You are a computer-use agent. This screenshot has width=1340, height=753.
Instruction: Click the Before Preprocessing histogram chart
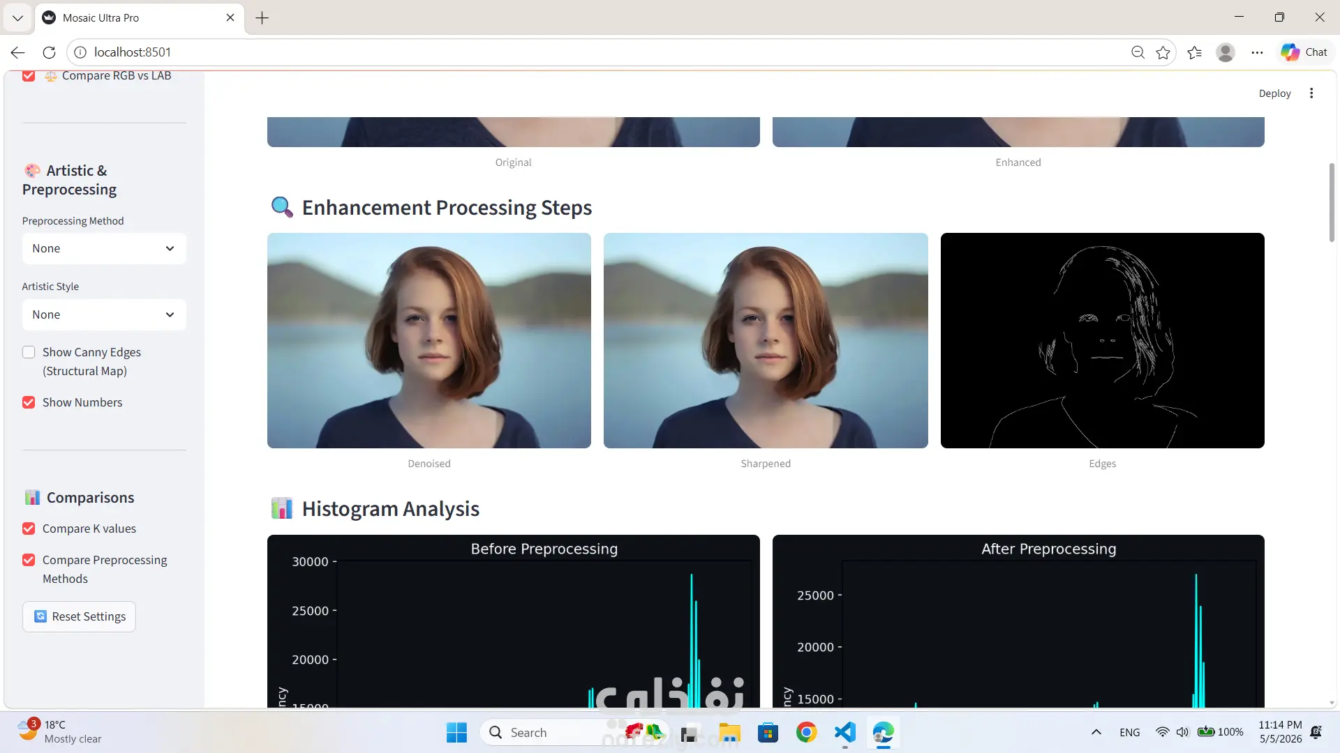click(513, 621)
